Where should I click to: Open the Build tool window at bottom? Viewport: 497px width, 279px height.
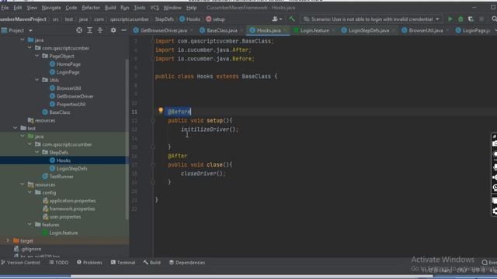[152, 263]
